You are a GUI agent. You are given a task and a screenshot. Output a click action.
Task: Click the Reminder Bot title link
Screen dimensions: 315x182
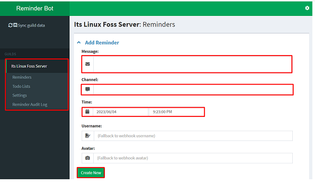[35, 8]
